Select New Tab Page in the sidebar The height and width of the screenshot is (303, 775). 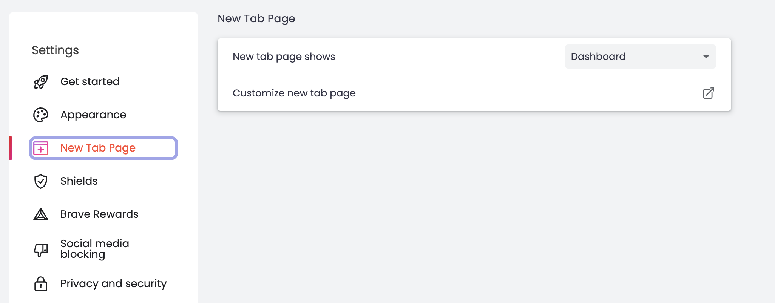(98, 148)
